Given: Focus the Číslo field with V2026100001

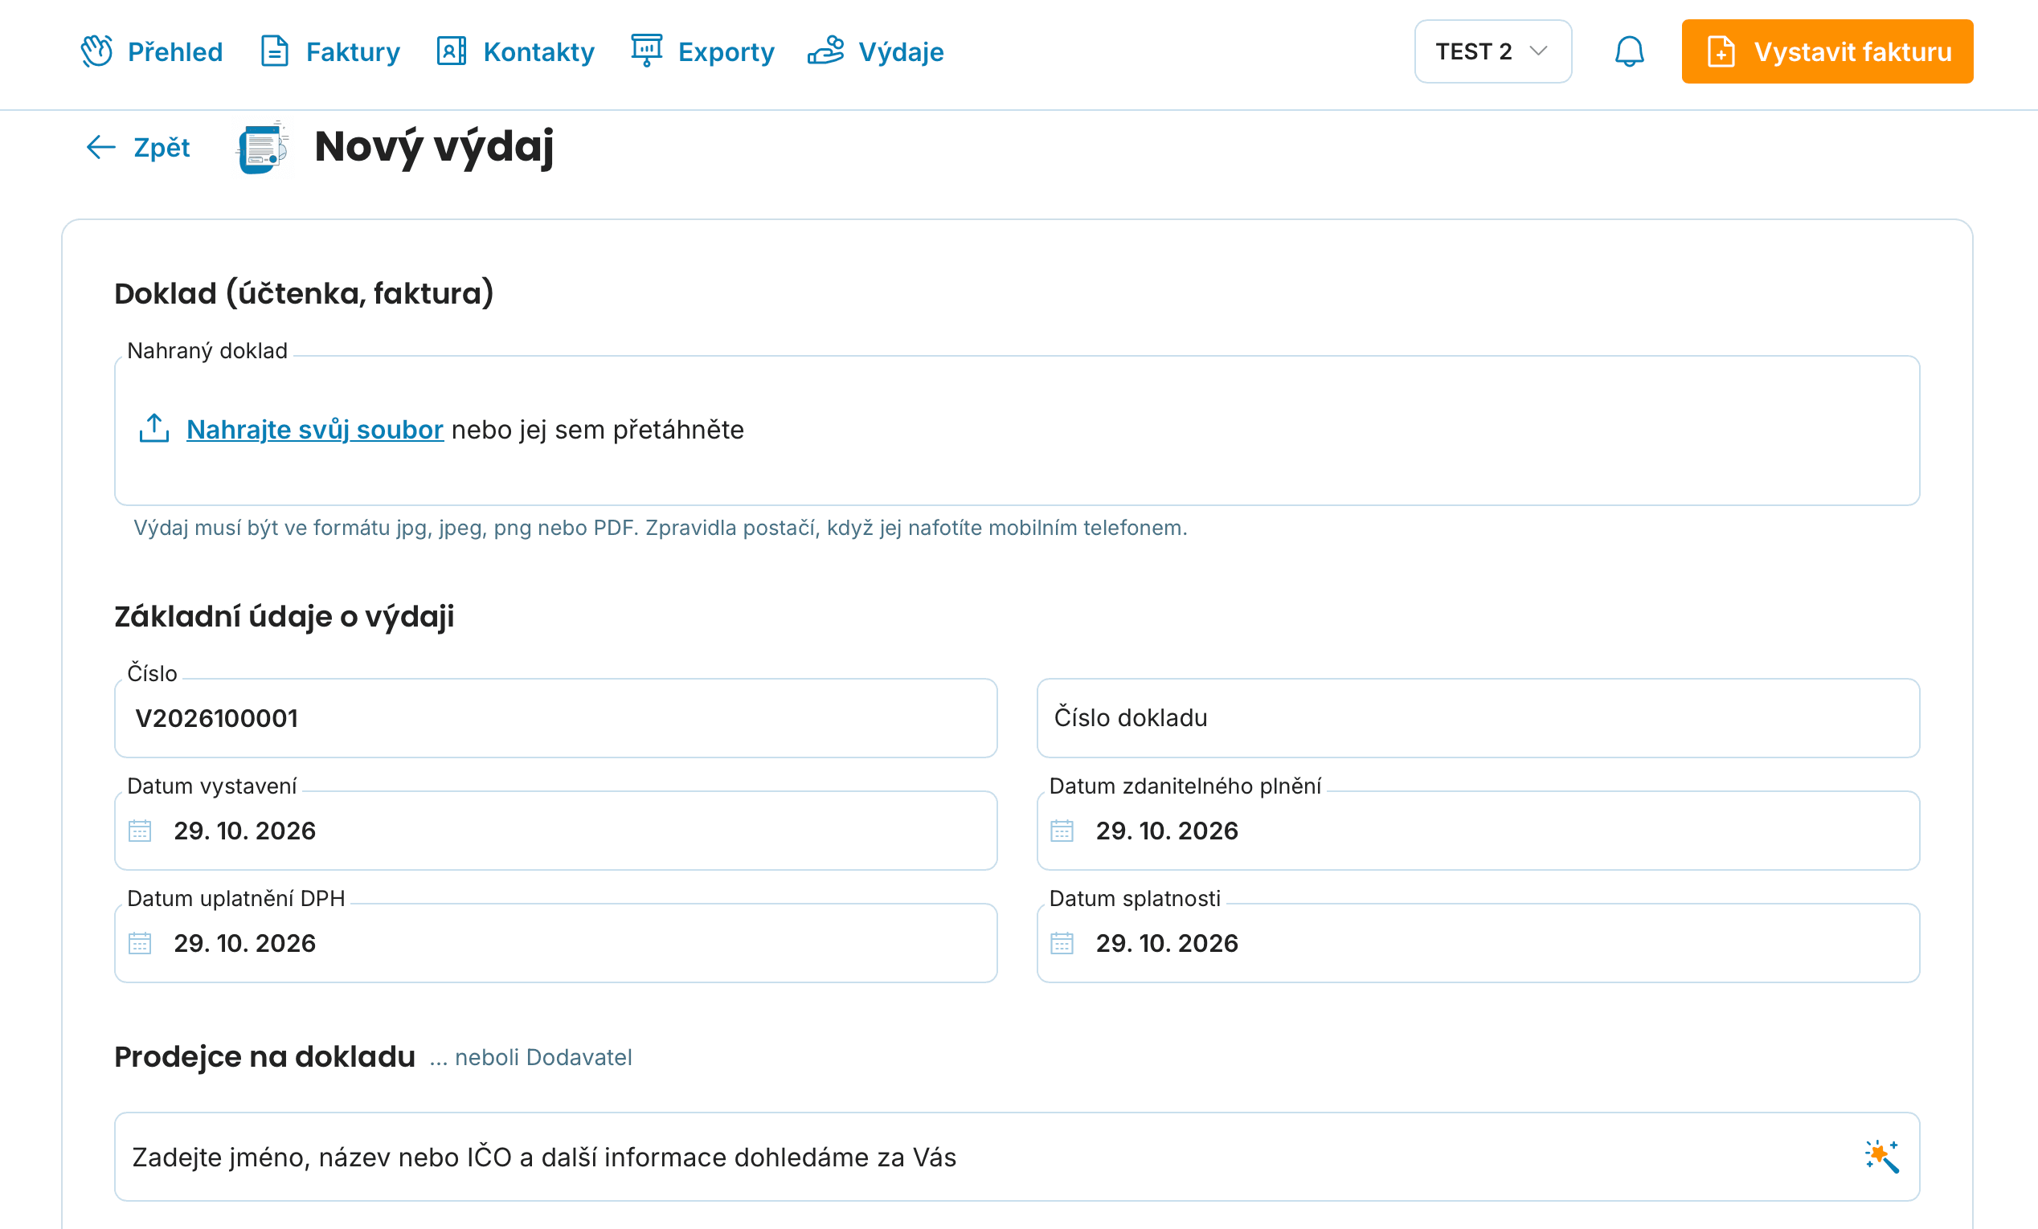Looking at the screenshot, I should (x=556, y=718).
